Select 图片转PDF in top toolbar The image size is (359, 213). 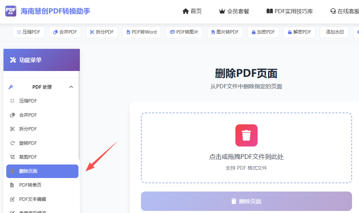point(225,32)
